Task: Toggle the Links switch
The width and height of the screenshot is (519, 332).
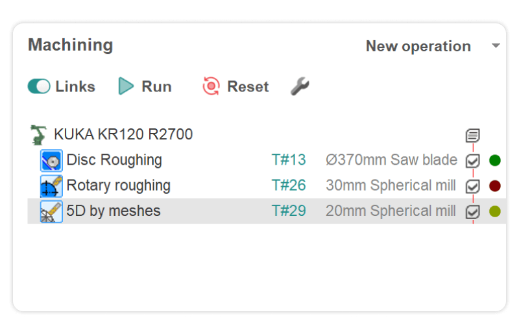Action: (x=39, y=86)
